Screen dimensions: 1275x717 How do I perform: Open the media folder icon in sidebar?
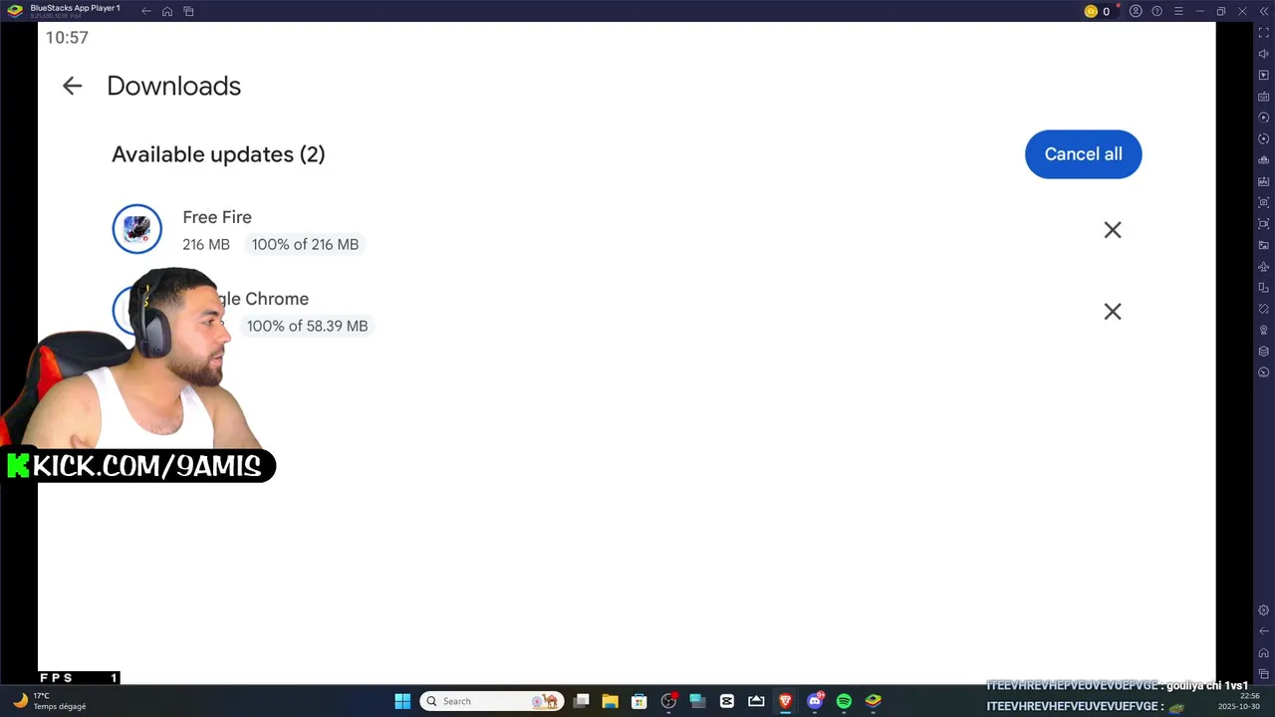pos(1264,245)
